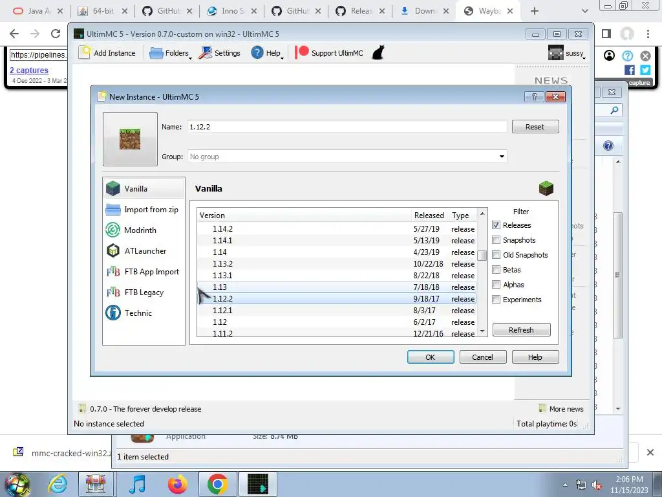This screenshot has height=497, width=662.
Task: Select version 1.14.1 in the list
Action: [337, 241]
